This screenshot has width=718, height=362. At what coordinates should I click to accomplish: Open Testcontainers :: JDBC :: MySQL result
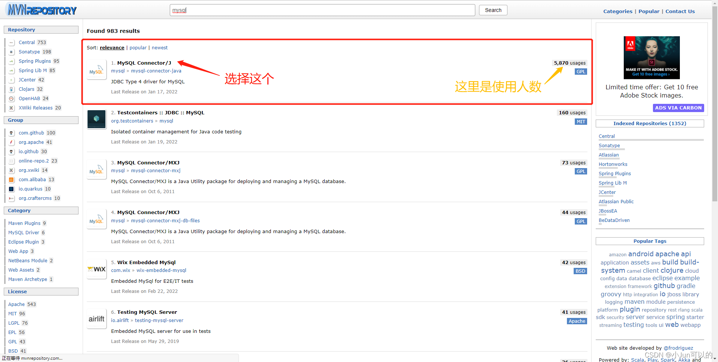[161, 113]
